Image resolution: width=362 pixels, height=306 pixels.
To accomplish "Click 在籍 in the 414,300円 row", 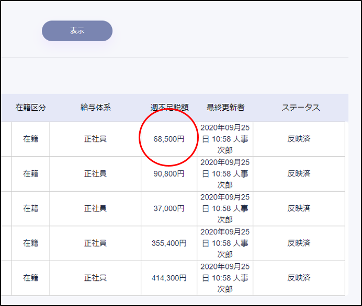I will (31, 278).
